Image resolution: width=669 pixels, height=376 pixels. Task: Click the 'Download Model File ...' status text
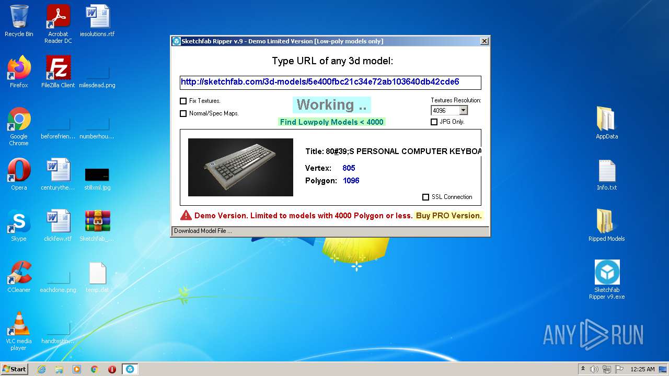(203, 231)
